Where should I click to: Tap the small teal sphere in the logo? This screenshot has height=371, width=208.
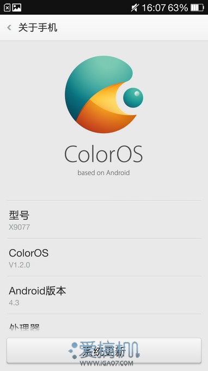[133, 98]
